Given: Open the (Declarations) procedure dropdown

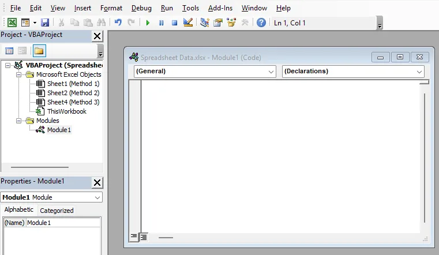Looking at the screenshot, I should [353, 72].
